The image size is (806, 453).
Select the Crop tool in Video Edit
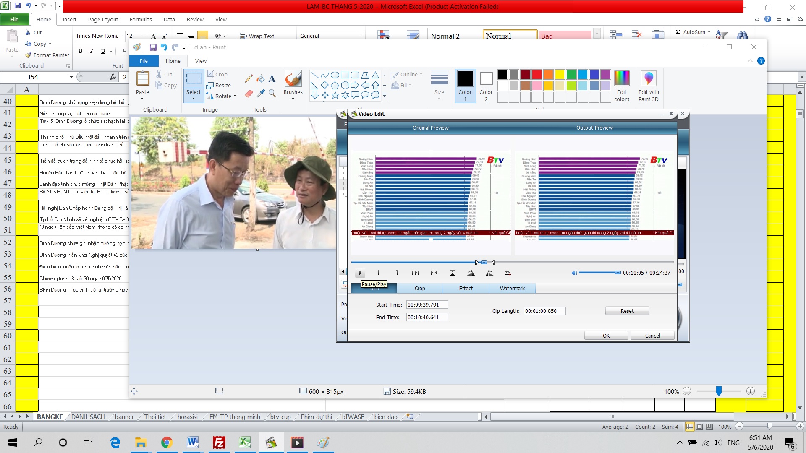[420, 288]
